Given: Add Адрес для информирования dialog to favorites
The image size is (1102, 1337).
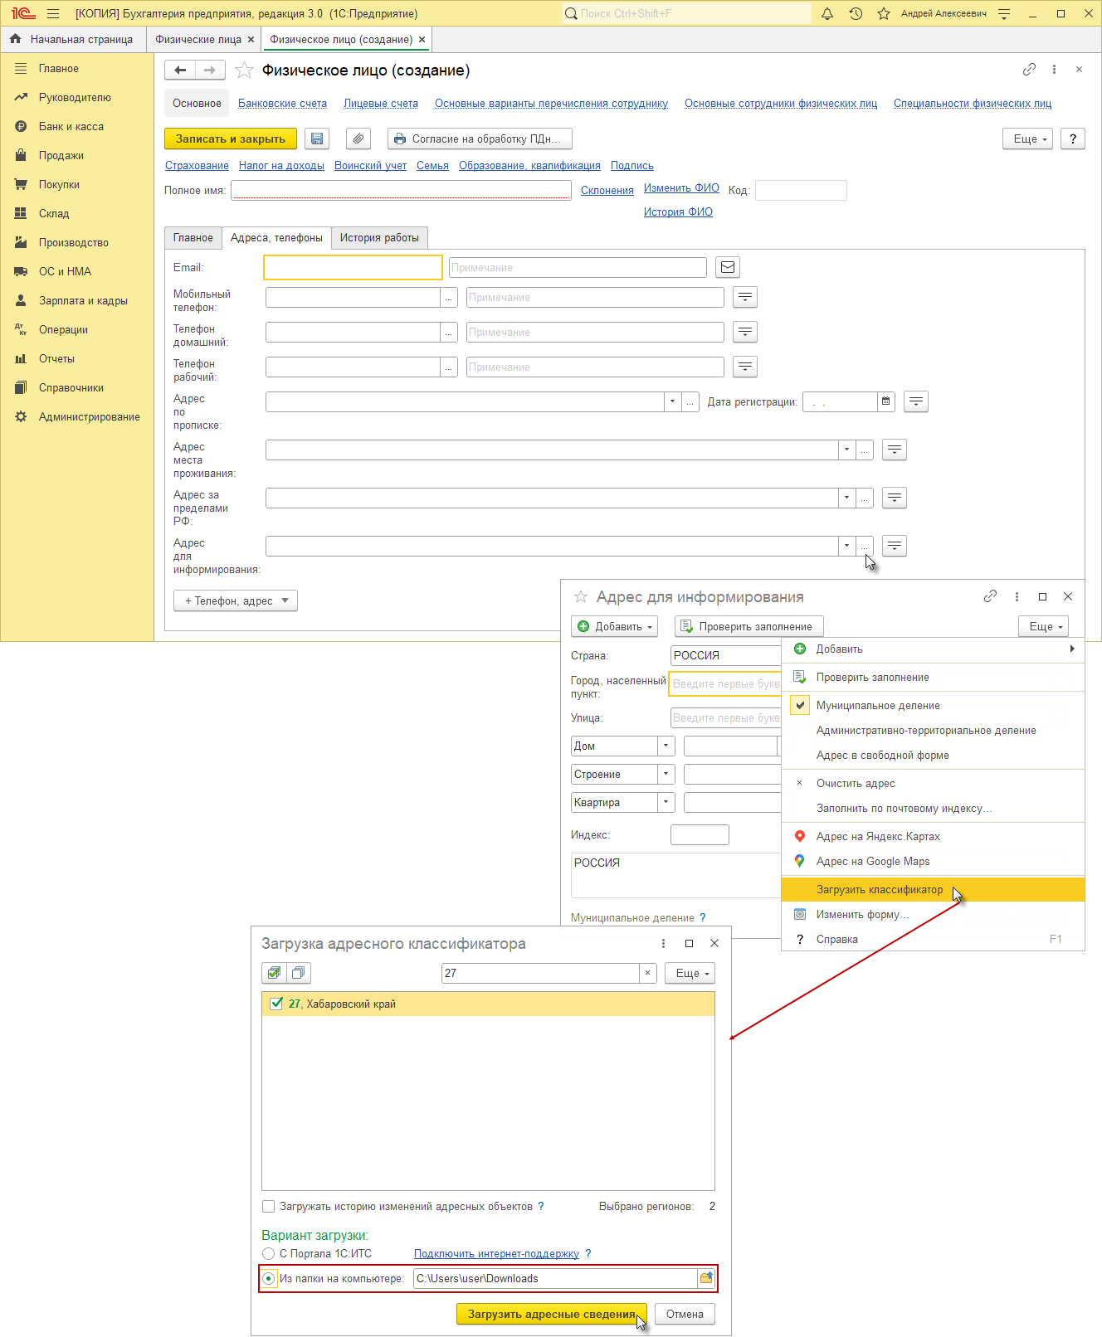Looking at the screenshot, I should [x=581, y=596].
